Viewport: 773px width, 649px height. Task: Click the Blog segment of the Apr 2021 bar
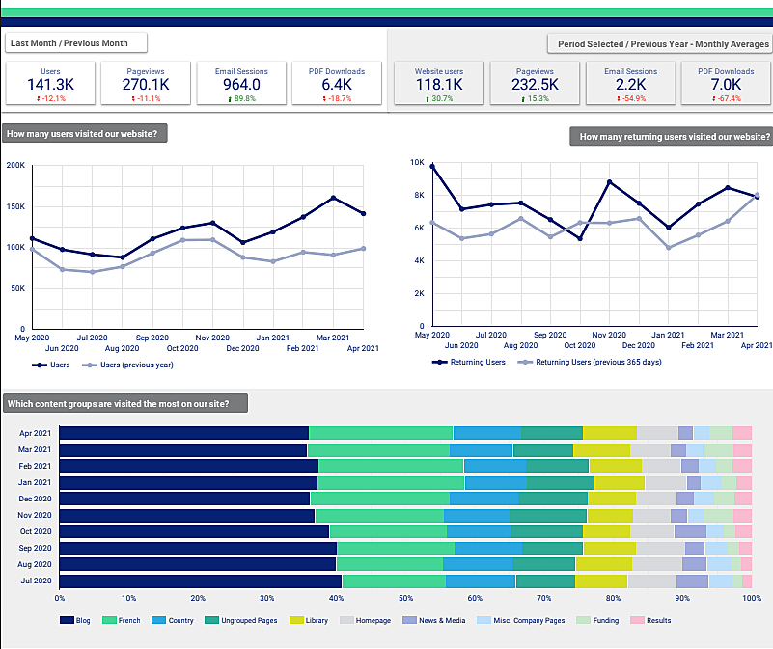[x=183, y=433]
